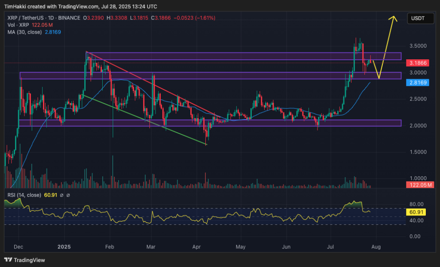Click the Aug label on the time axis
The width and height of the screenshot is (440, 267).
(x=376, y=247)
